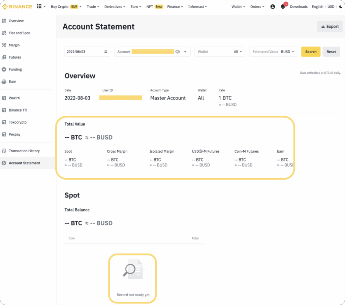
Task: Change Estimated Value BUSD currency dropdown
Action: pos(287,52)
